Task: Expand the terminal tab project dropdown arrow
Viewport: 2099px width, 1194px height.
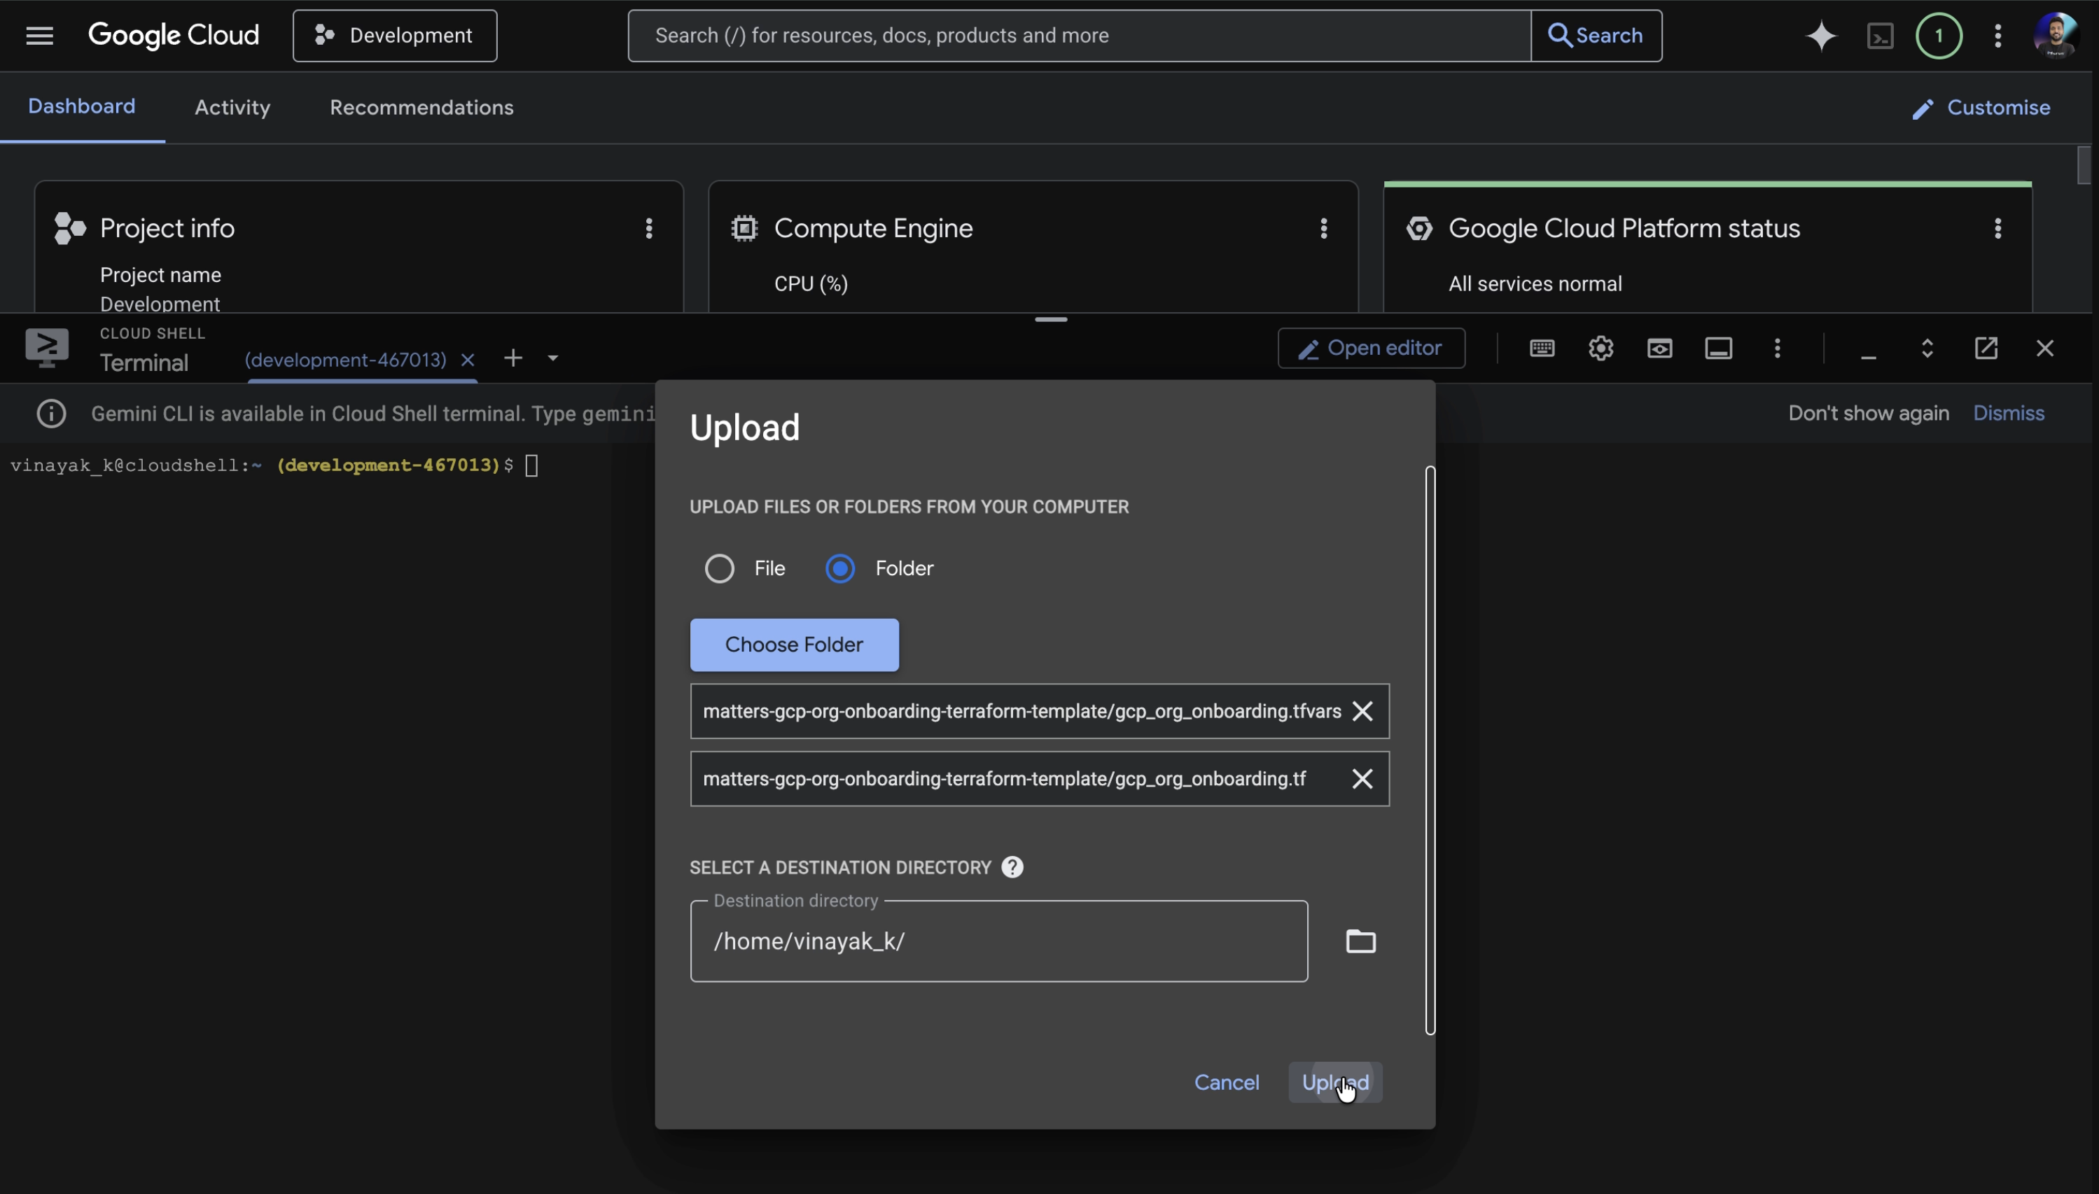Action: point(553,358)
